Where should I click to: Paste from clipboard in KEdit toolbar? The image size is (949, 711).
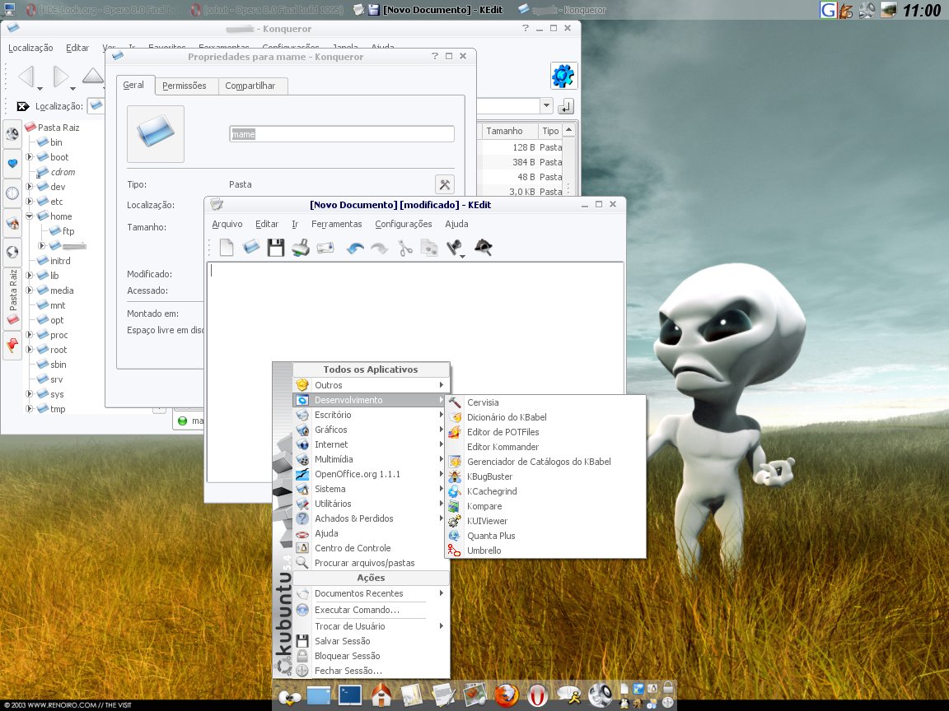point(455,247)
